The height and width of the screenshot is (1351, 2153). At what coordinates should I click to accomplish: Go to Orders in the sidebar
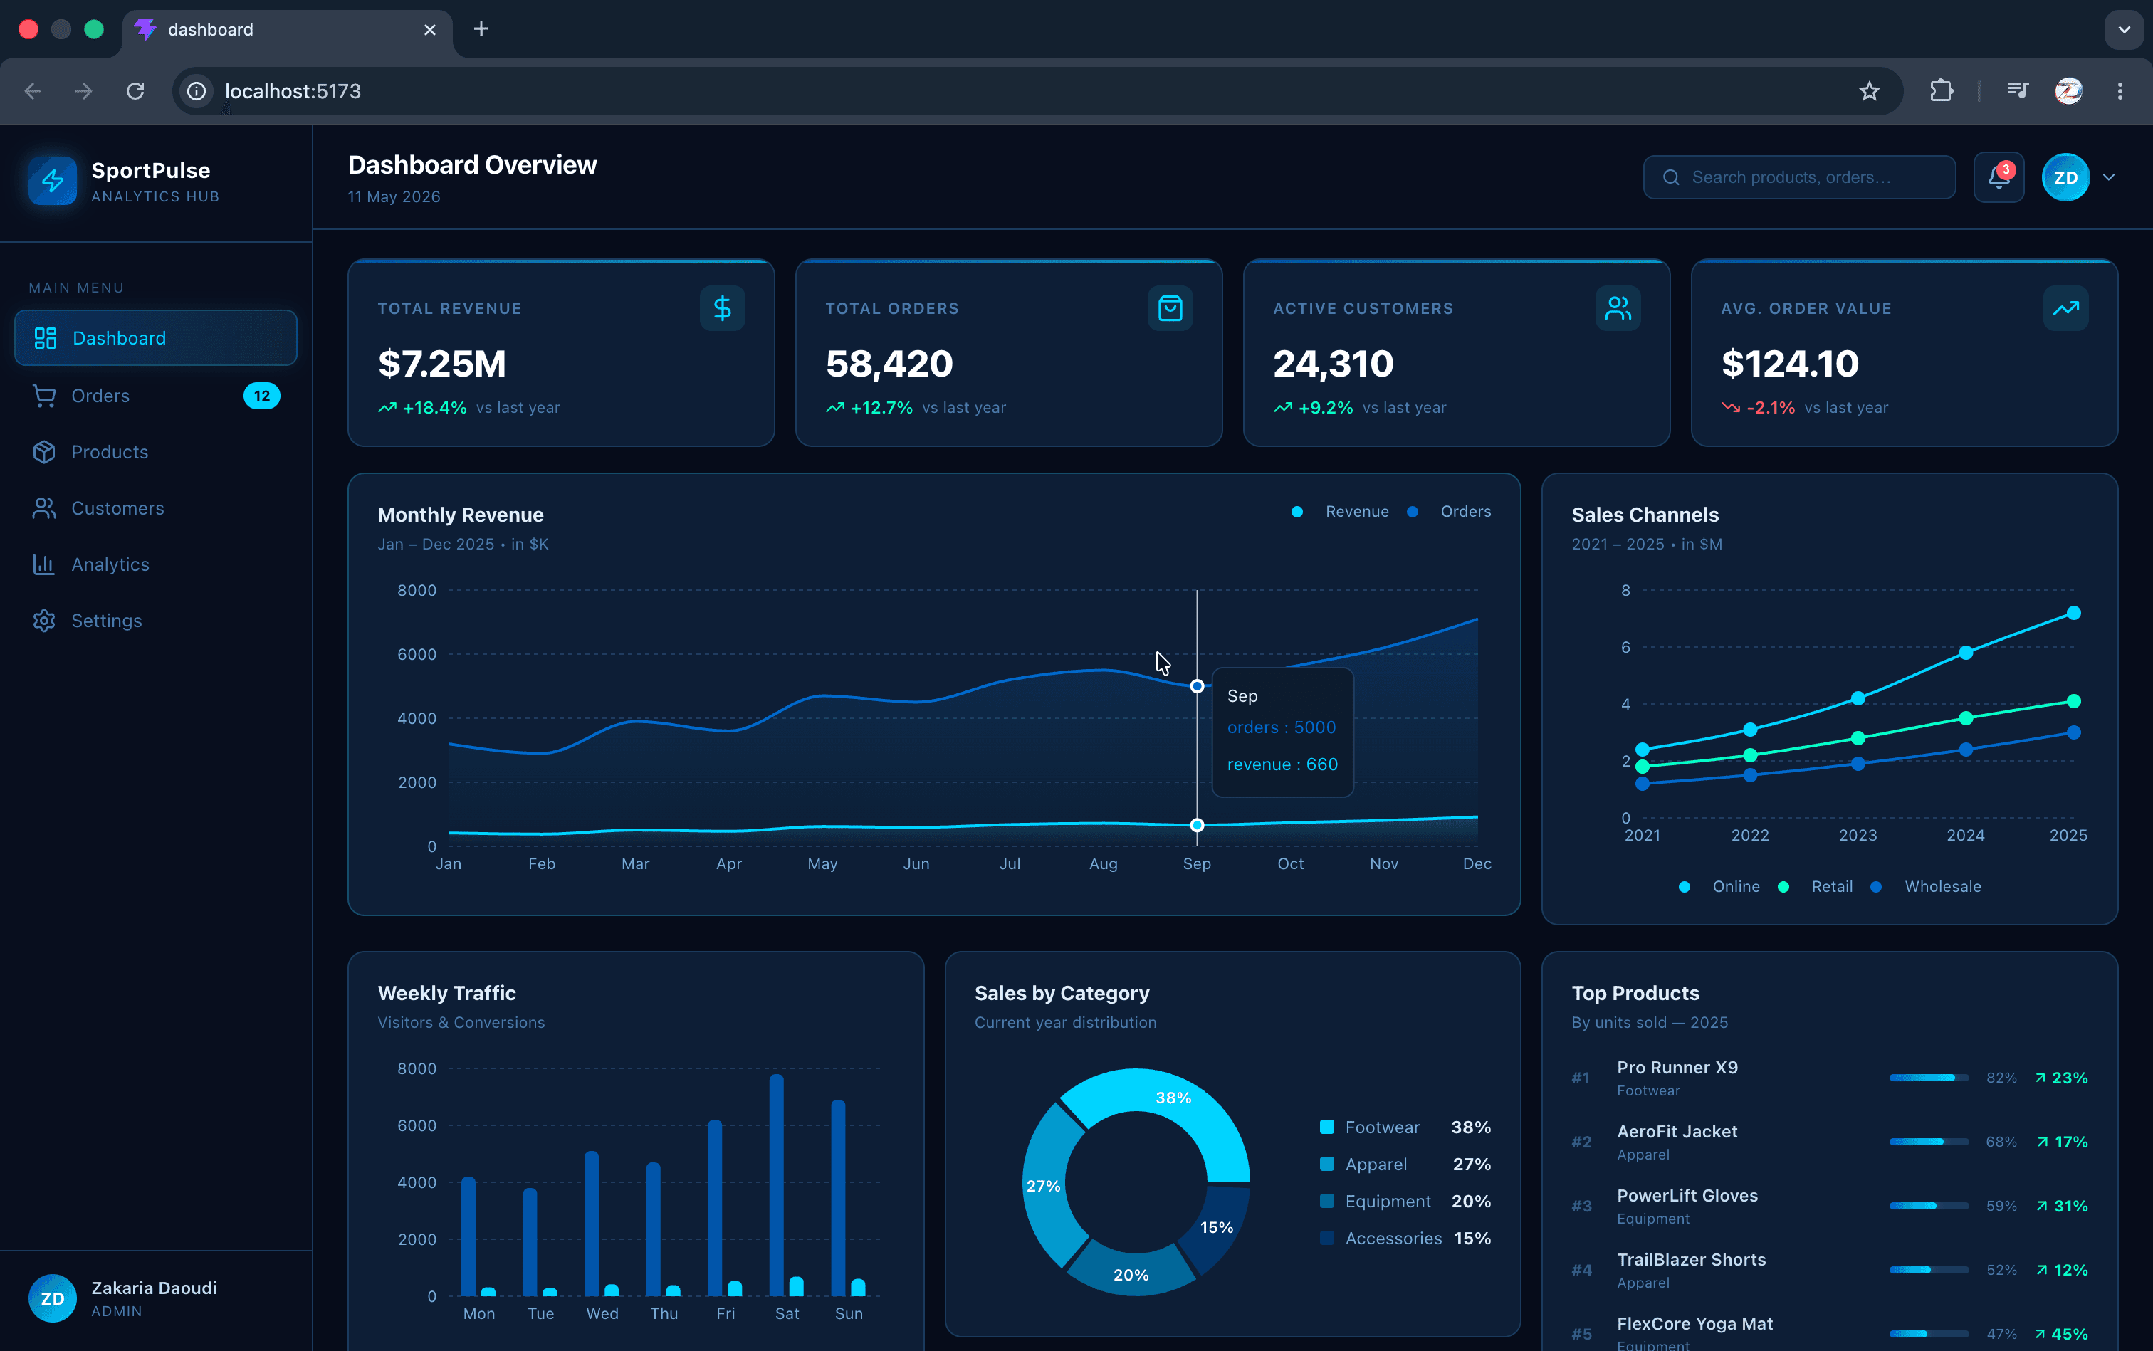coord(155,396)
